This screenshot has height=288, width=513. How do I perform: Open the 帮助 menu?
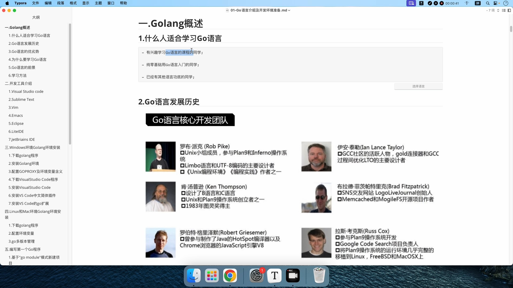(123, 3)
